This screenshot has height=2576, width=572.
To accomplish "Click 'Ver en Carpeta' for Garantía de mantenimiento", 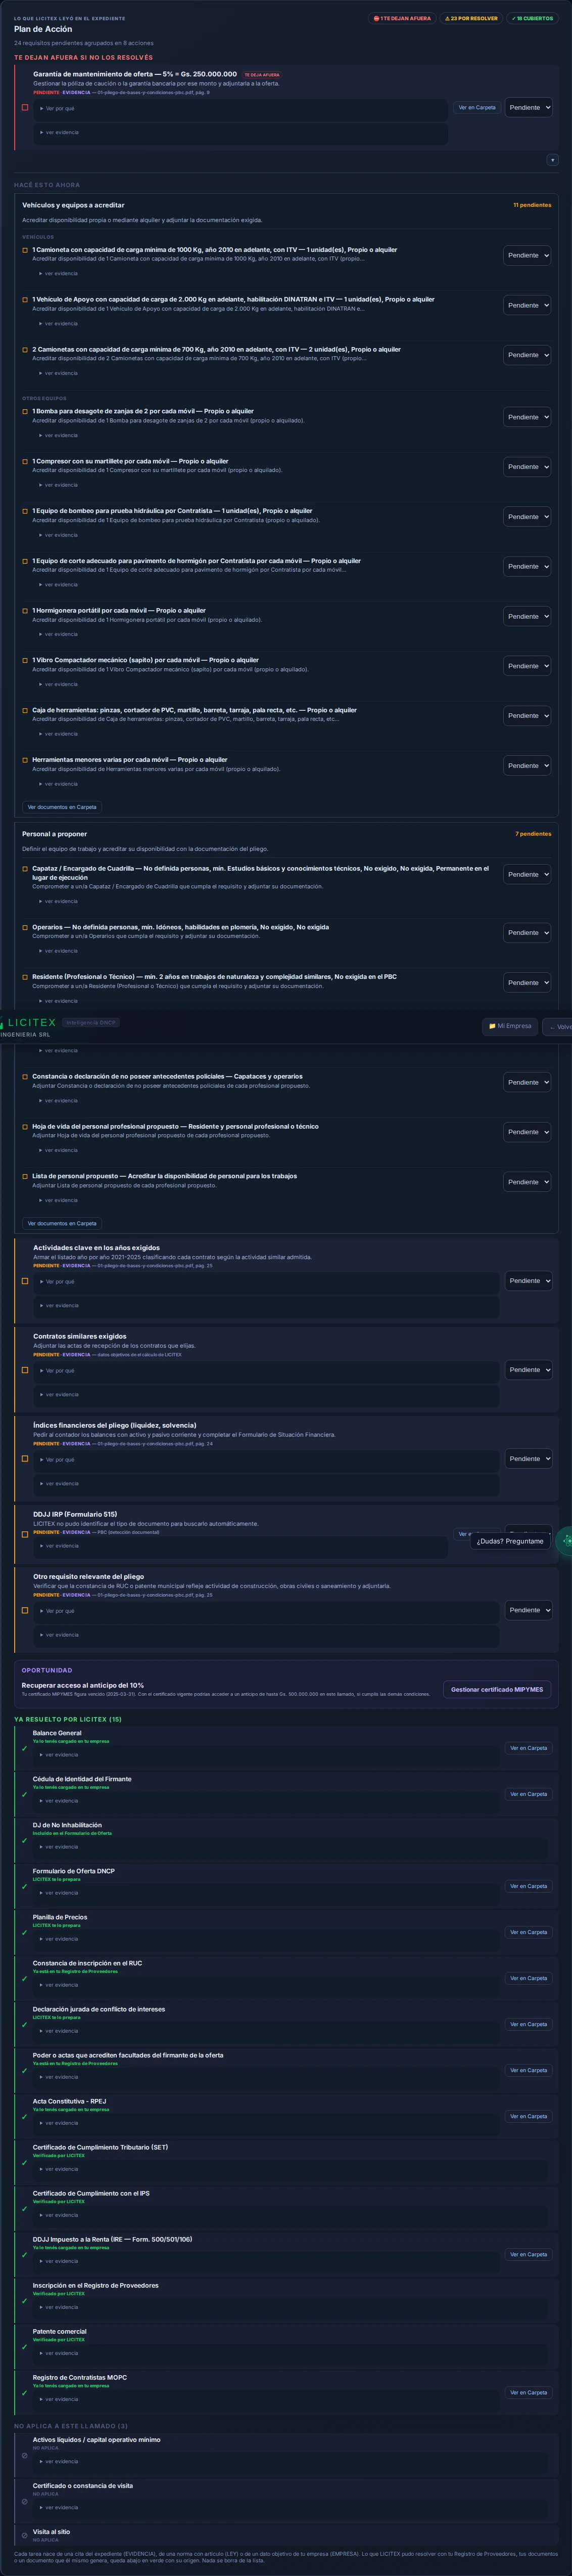I will pyautogui.click(x=477, y=107).
